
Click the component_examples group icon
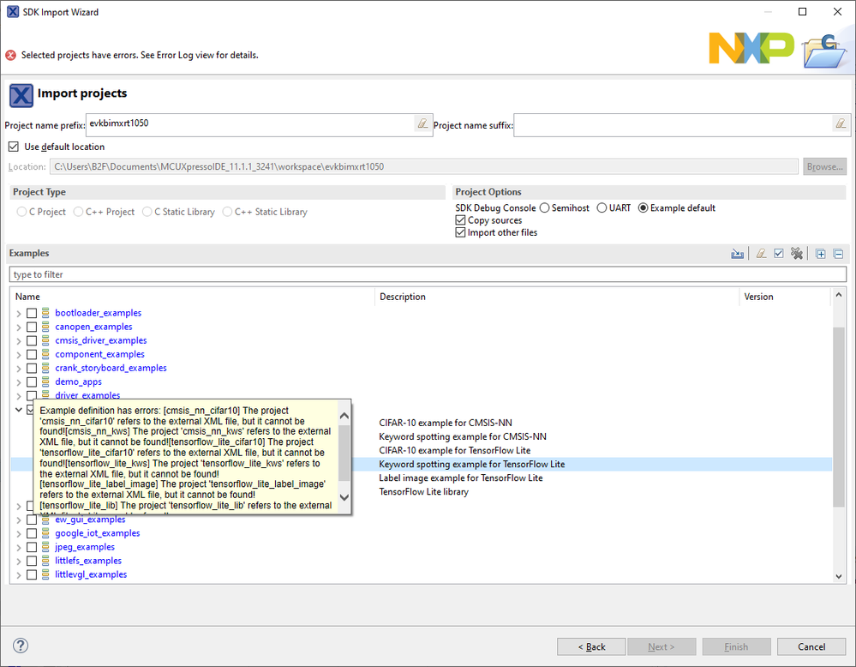[x=45, y=354]
